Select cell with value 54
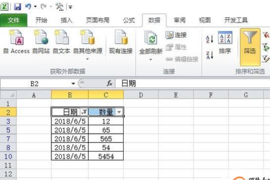Screen dimensions: 270x180 [106, 148]
